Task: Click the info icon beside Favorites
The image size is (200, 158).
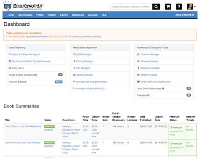Action: (149, 95)
